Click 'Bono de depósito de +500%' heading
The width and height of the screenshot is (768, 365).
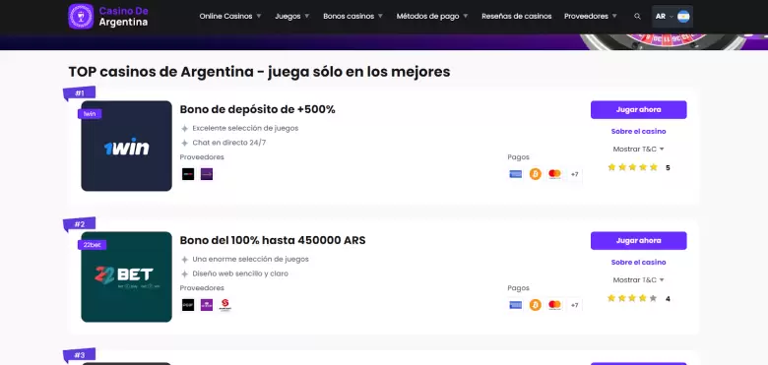click(x=257, y=109)
